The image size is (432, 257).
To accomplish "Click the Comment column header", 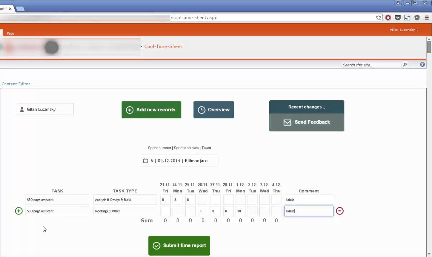I will click(309, 191).
